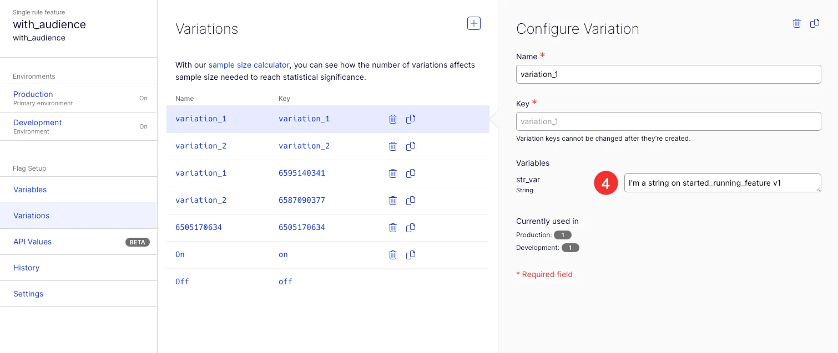
Task: Add a new variation with plus icon
Action: [x=474, y=23]
